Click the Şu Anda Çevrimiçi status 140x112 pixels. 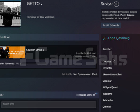tap(116, 38)
